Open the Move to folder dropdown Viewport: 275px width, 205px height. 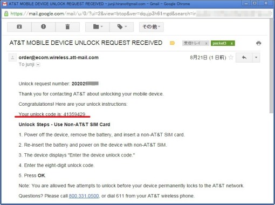[98, 27]
